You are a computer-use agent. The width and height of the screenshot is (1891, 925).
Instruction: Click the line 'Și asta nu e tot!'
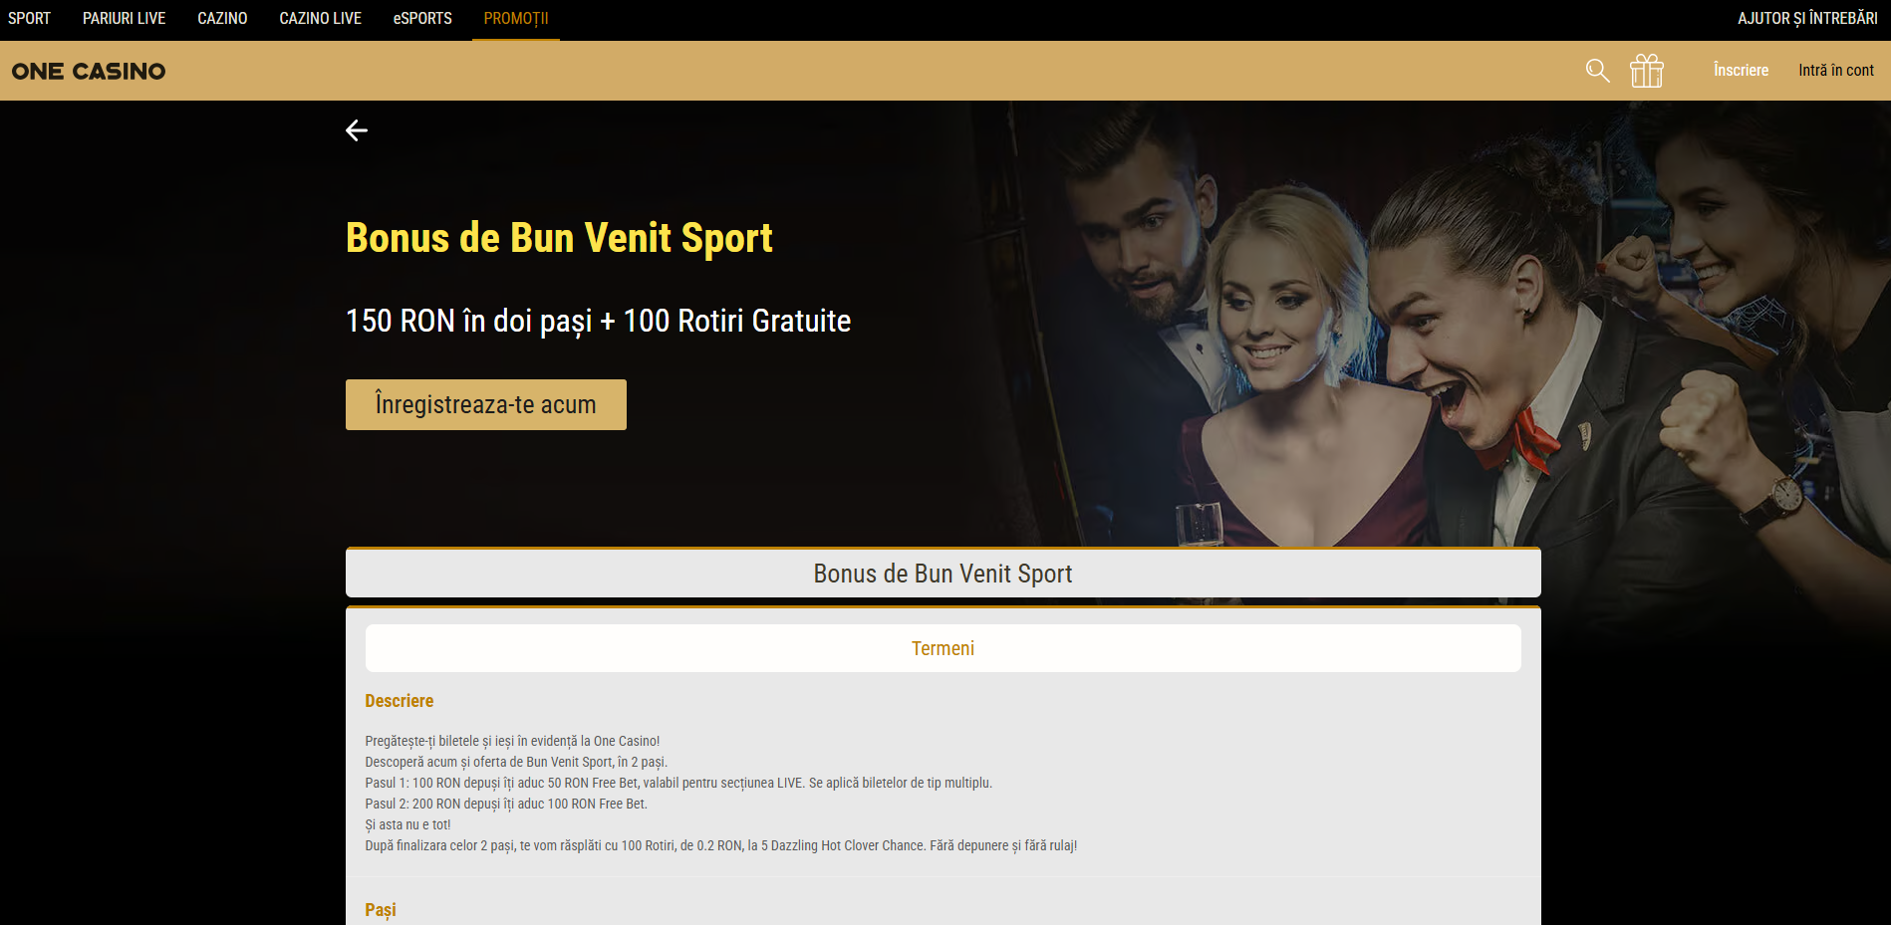coord(407,824)
